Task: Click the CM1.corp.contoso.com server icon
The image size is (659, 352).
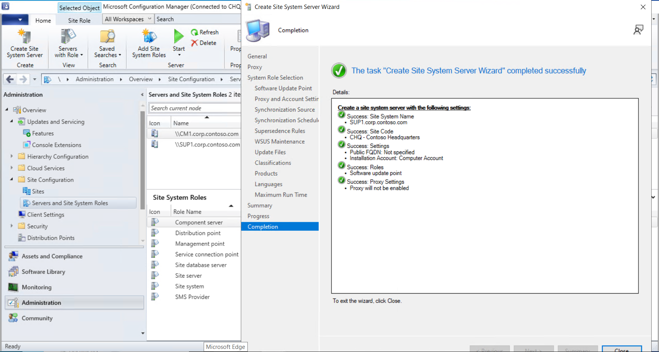Action: pos(154,134)
